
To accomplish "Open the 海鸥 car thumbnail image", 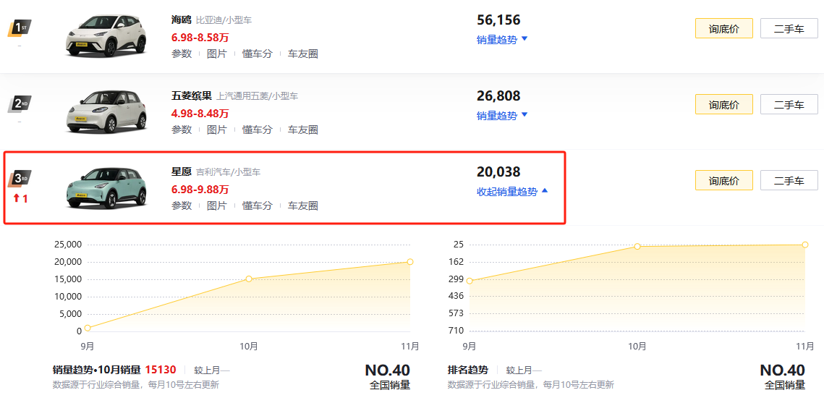I will pyautogui.click(x=106, y=36).
